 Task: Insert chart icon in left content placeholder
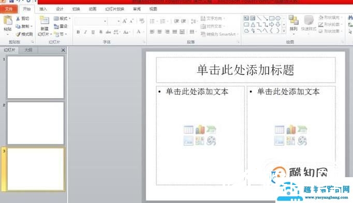click(x=200, y=130)
